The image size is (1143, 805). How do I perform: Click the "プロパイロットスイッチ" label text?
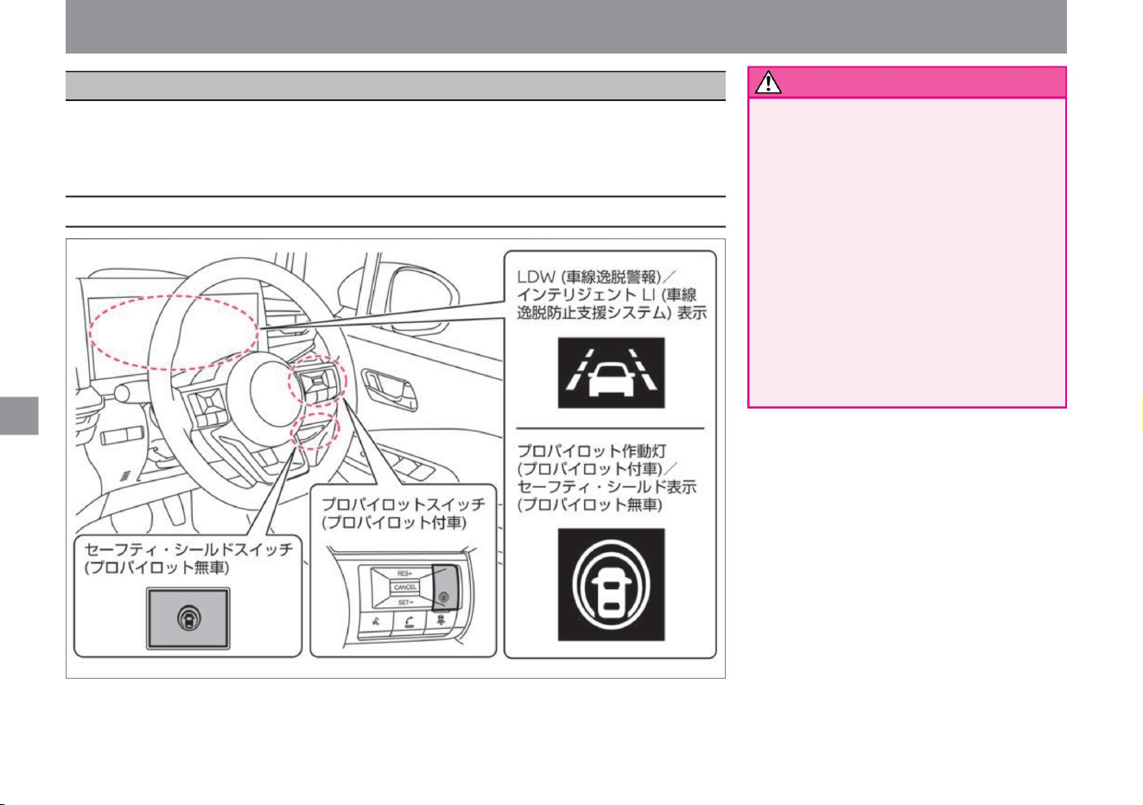[x=403, y=504]
